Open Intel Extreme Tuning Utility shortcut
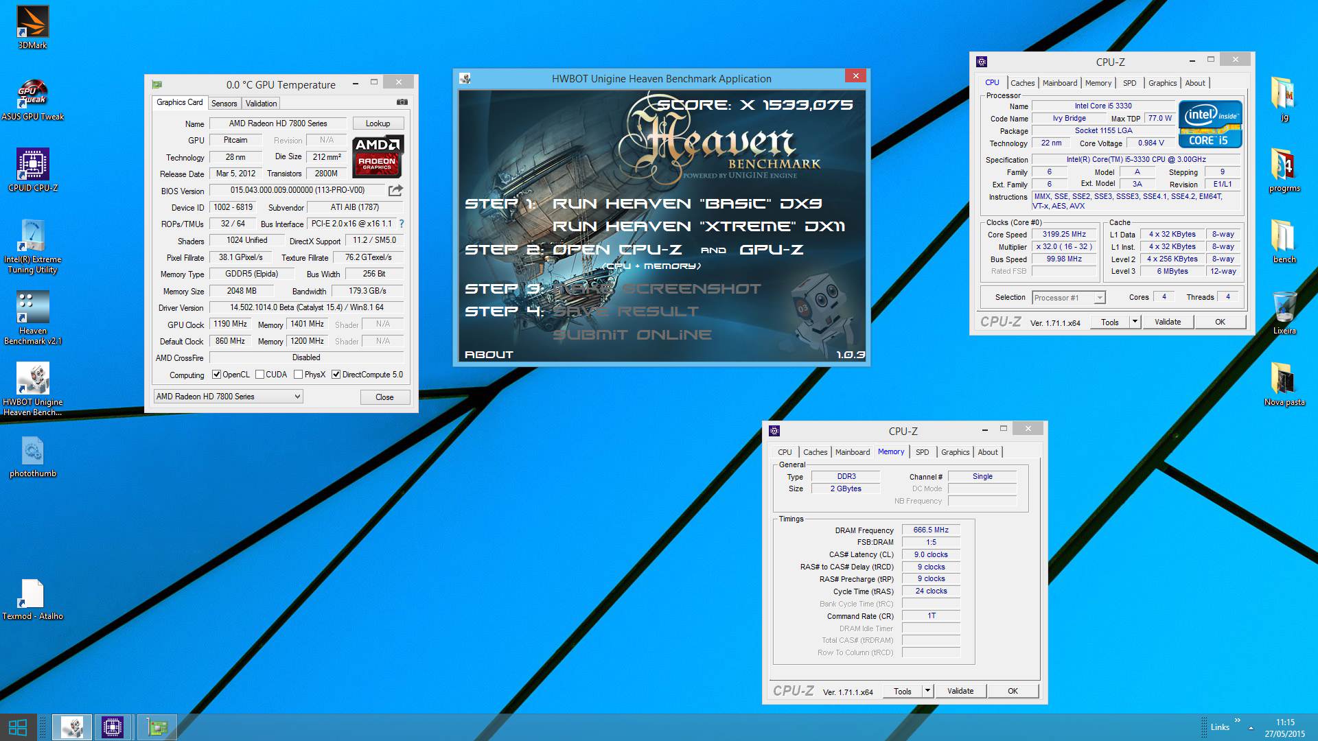Viewport: 1318px width, 741px height. click(32, 246)
